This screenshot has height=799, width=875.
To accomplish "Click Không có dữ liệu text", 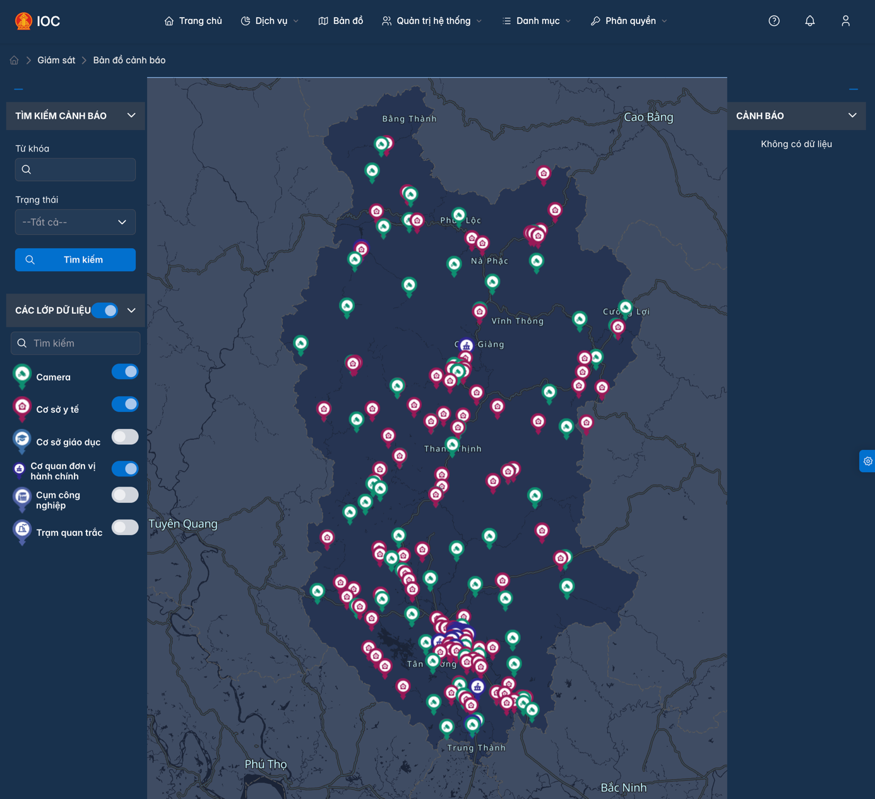I will pyautogui.click(x=796, y=144).
